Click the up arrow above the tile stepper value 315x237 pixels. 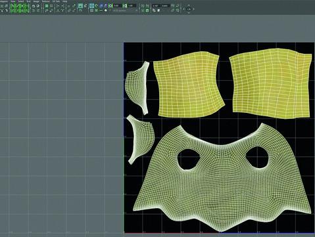tap(189, 5)
